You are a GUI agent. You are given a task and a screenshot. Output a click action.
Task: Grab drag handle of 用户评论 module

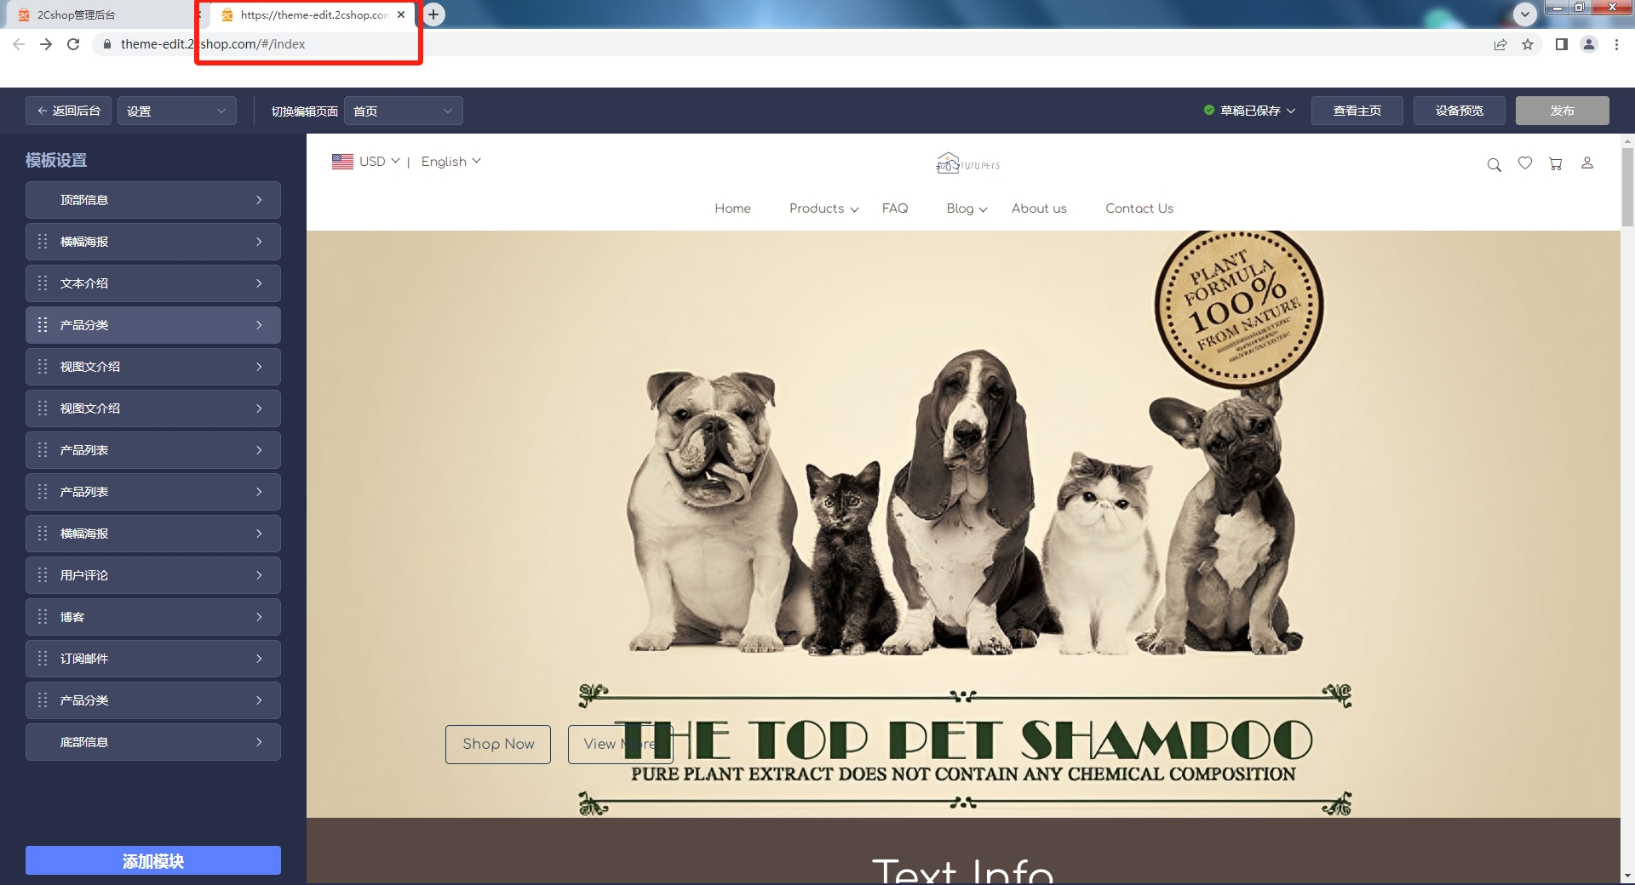43,575
